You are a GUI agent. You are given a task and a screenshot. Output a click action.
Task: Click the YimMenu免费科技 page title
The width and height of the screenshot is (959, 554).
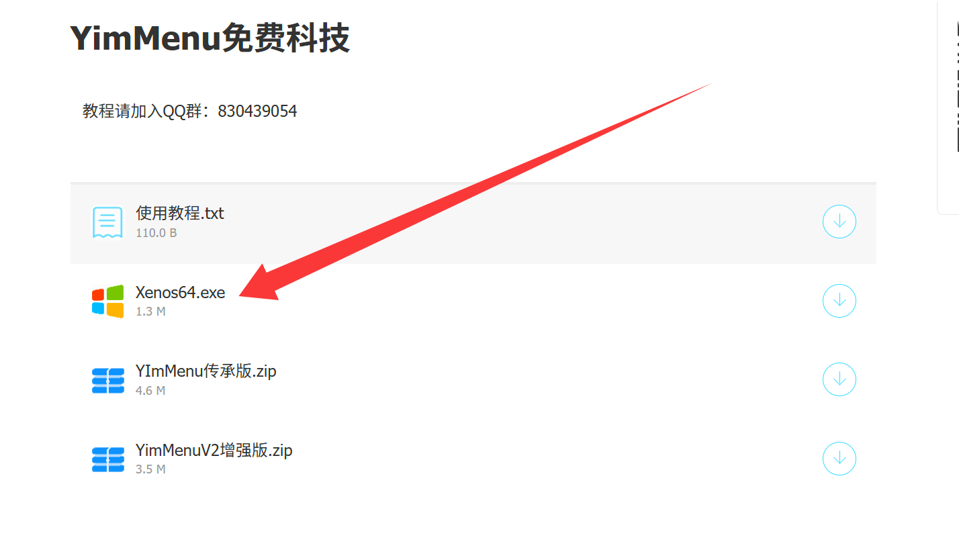point(210,38)
